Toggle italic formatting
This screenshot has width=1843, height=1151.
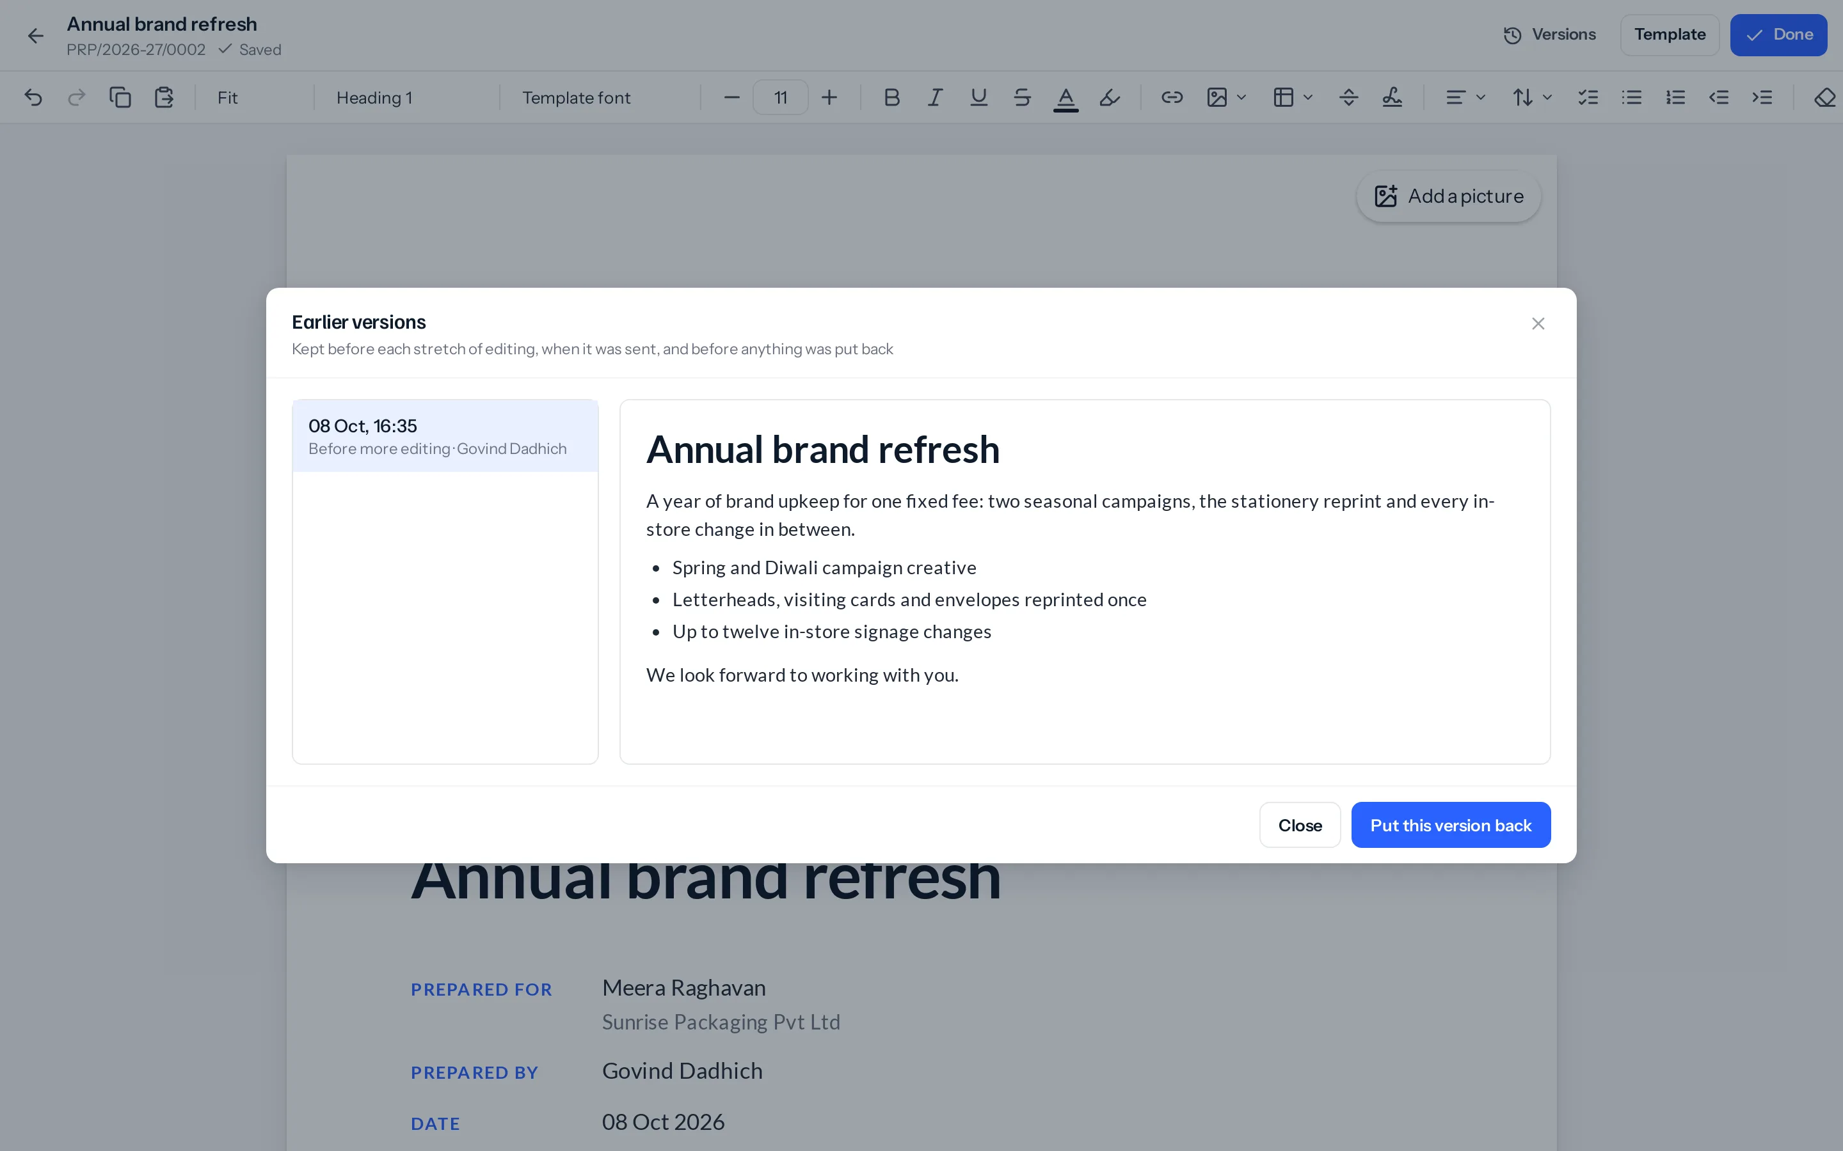[935, 97]
